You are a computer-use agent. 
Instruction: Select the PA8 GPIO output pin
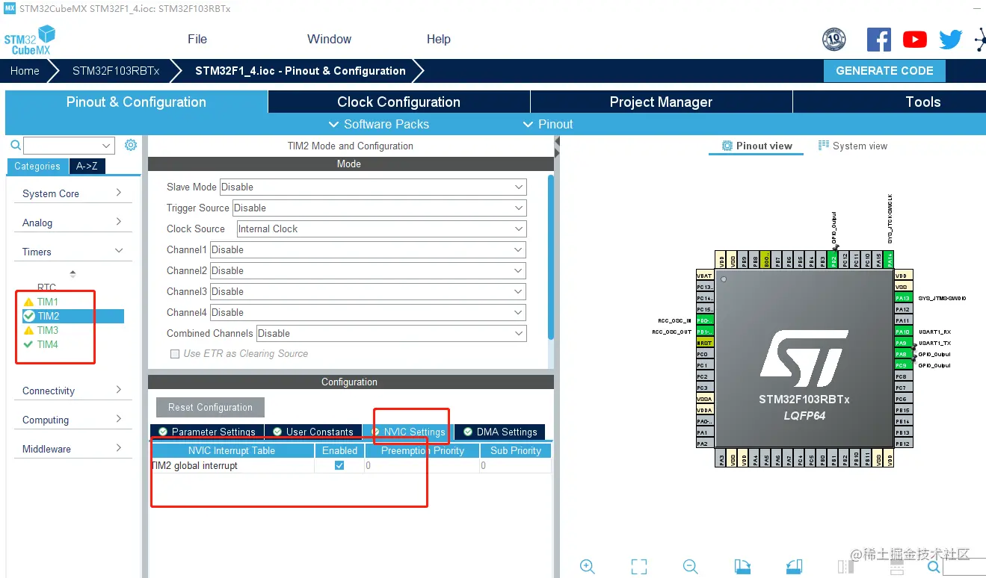coord(904,354)
